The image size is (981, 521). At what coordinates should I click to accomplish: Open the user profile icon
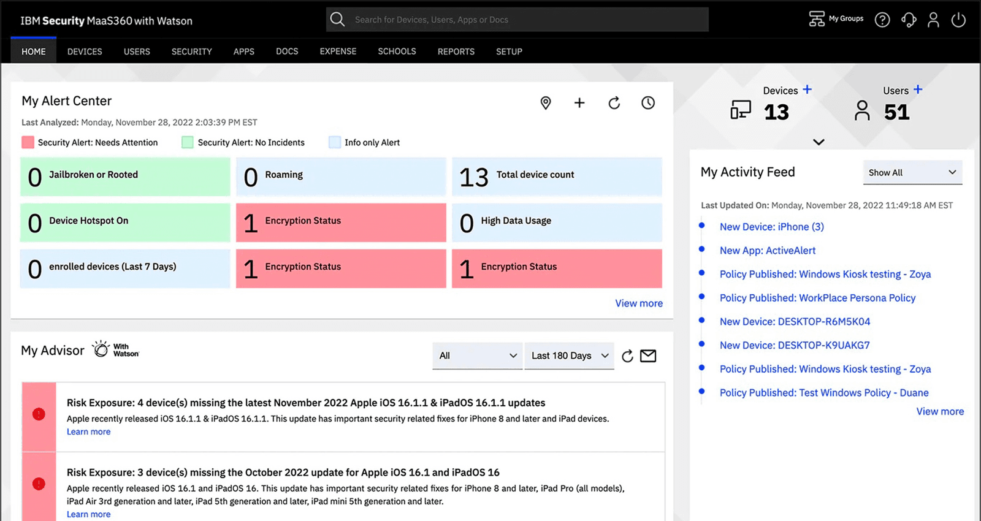pos(933,20)
